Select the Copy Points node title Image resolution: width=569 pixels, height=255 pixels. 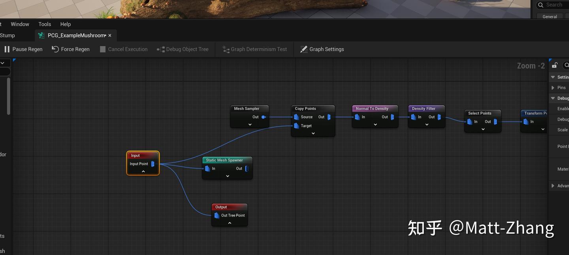pos(305,108)
